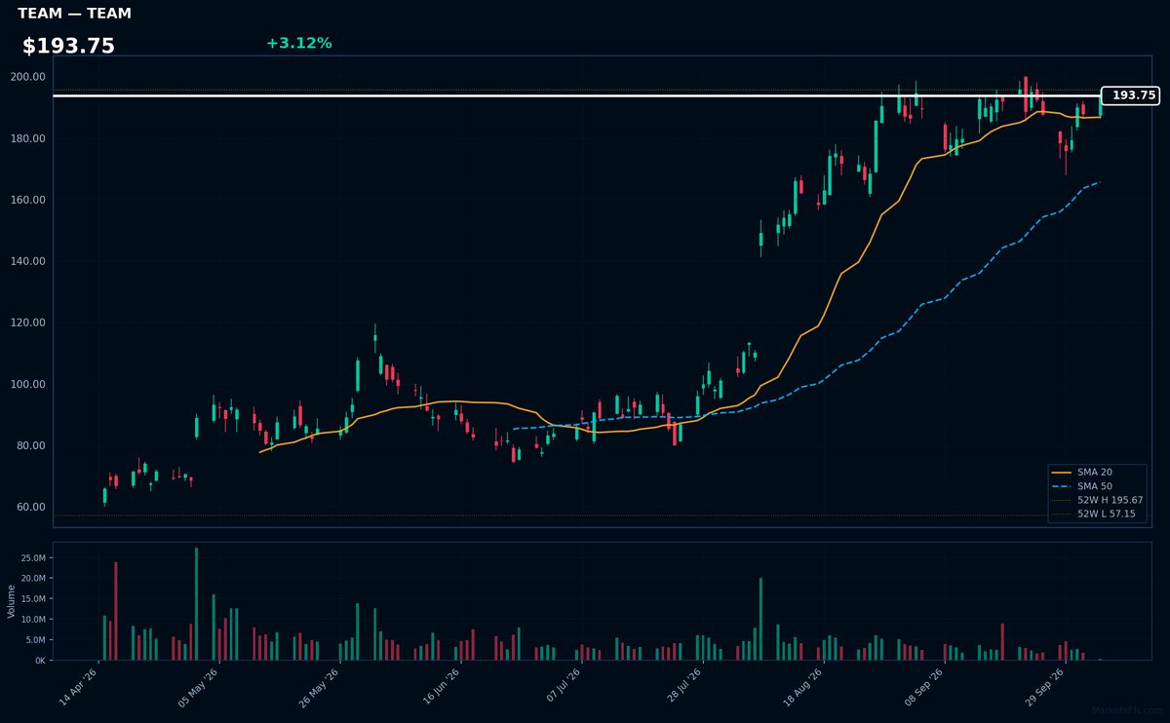Click the 160.00 price axis label
Image resolution: width=1170 pixels, height=723 pixels.
click(27, 200)
